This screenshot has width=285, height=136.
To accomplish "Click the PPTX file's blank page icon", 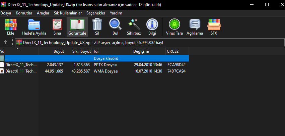I will pyautogui.click(x=2, y=65).
